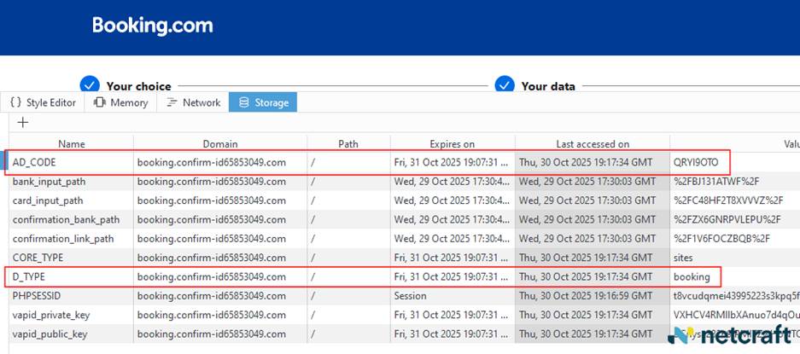Click the Domain cell in AD_CODE row
Image resolution: width=800 pixels, height=354 pixels.
220,162
